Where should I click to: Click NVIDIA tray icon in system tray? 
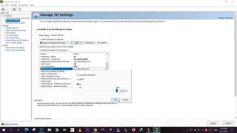point(203,130)
